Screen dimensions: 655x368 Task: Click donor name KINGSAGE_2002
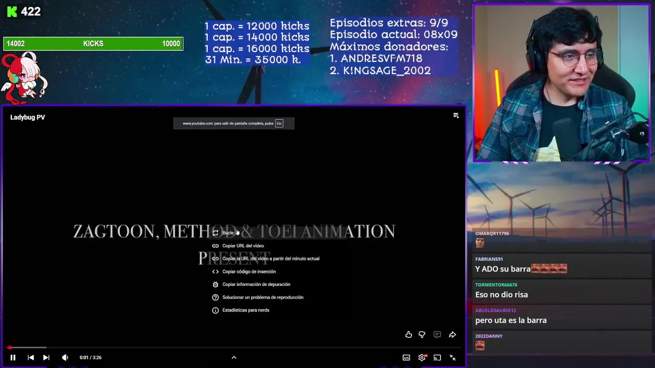coord(387,71)
